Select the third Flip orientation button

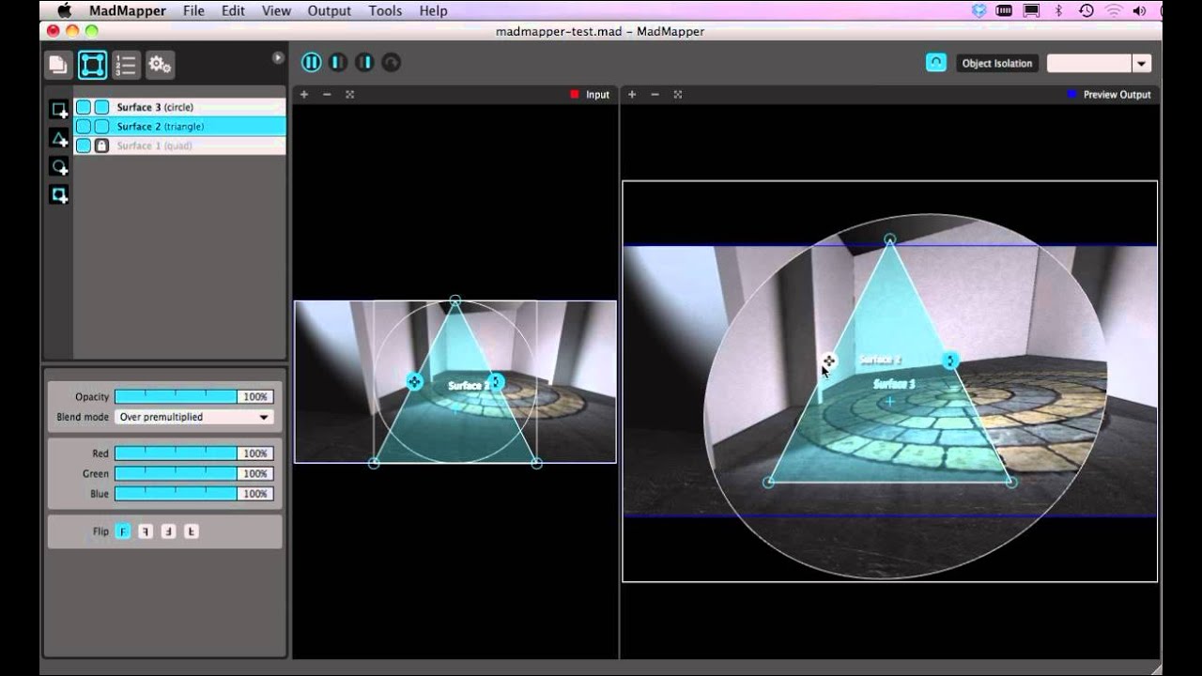click(x=168, y=531)
